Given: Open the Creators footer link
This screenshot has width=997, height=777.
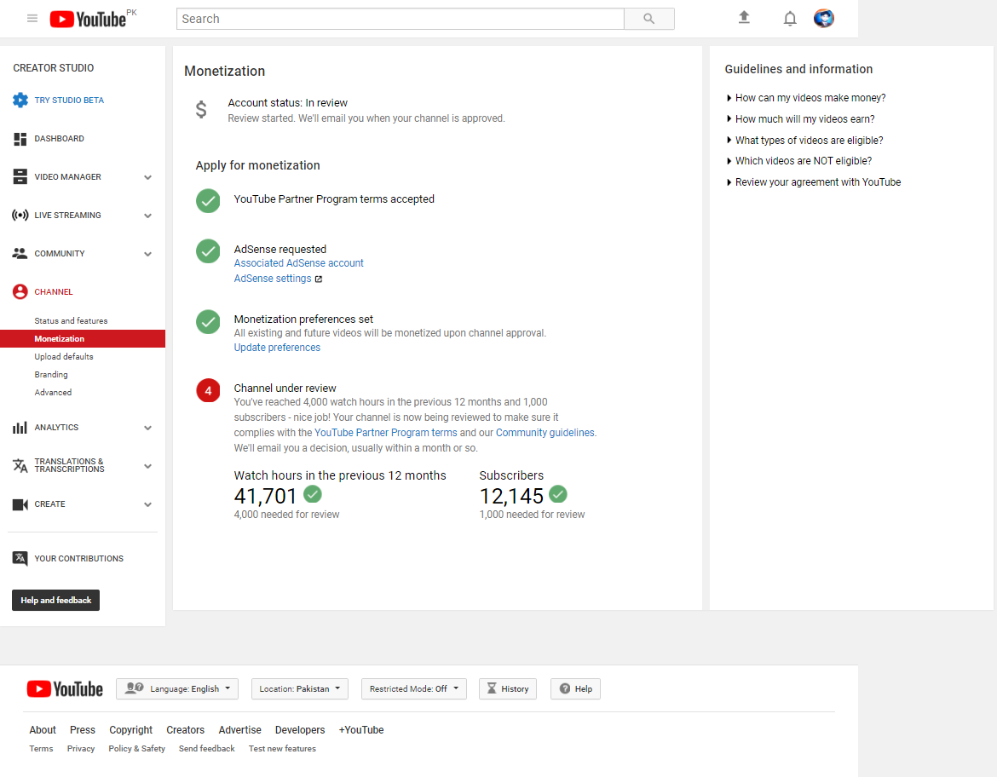Looking at the screenshot, I should [186, 730].
